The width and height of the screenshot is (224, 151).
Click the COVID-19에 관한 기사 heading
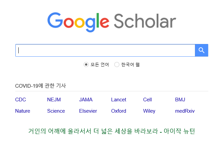pos(40,86)
